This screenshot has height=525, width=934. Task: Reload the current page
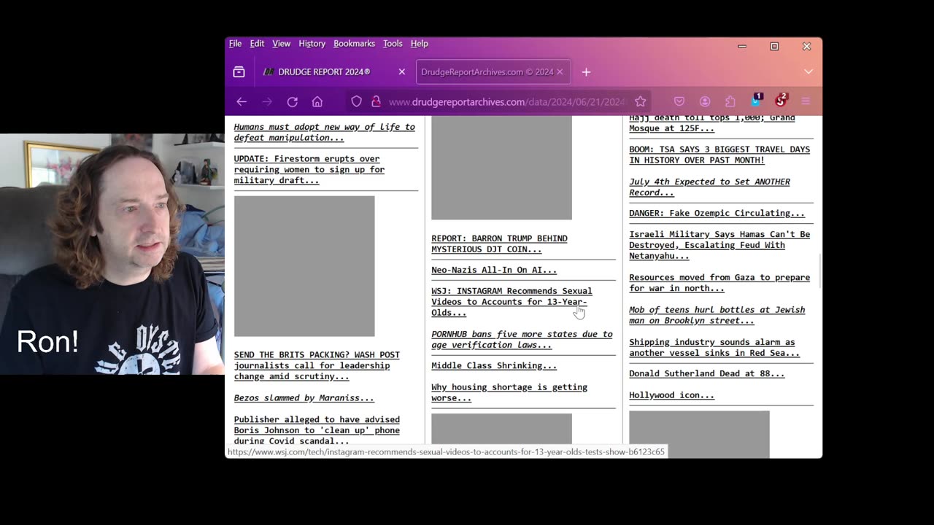(x=292, y=101)
